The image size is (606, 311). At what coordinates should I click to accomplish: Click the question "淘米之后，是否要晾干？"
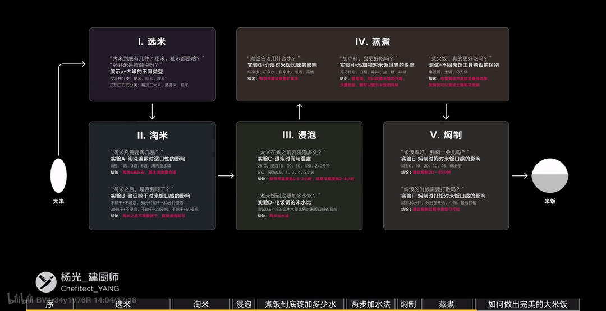[141, 189]
